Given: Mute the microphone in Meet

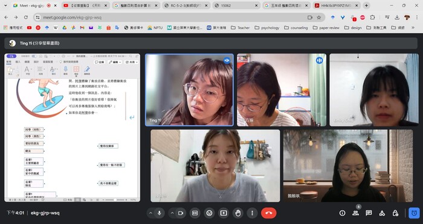Looking at the screenshot, I should (x=160, y=213).
